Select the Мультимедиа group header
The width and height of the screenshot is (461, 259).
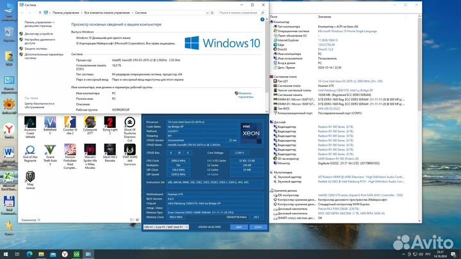[282, 173]
